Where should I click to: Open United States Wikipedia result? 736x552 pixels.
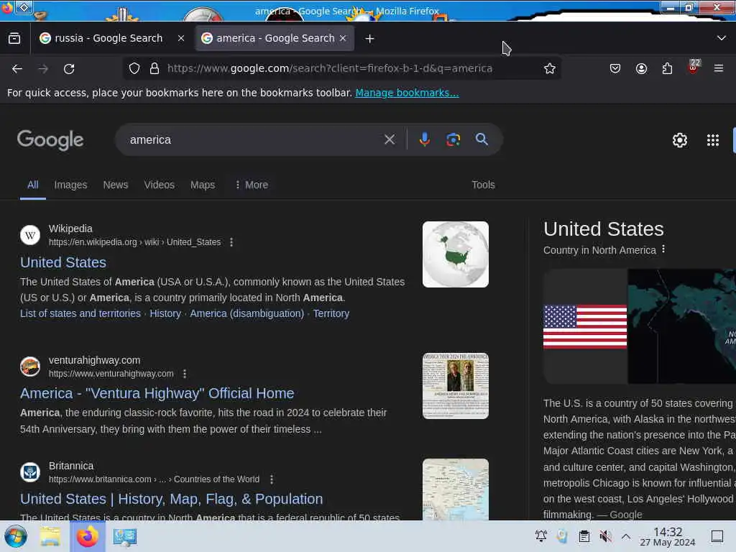63,262
